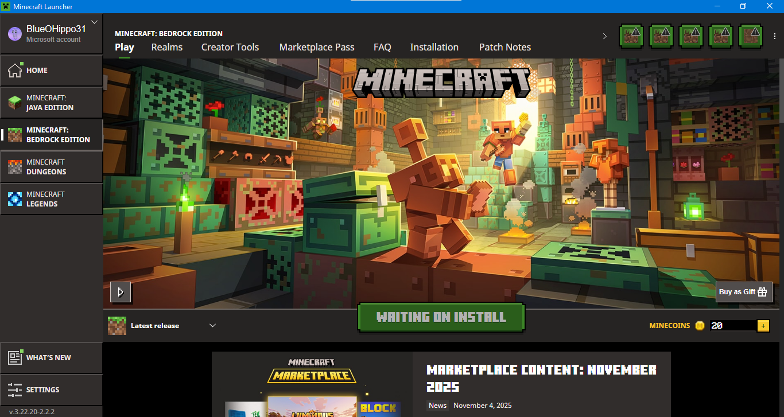The image size is (784, 417).
Task: Open the FAQ tab
Action: (x=382, y=47)
